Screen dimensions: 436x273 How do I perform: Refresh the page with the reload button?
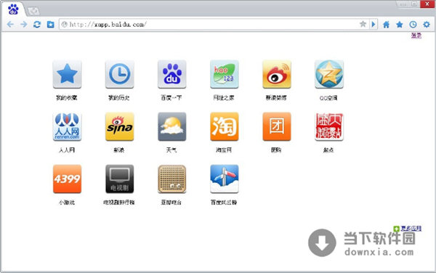37,25
